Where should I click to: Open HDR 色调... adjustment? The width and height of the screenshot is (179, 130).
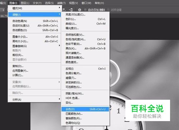(85, 98)
